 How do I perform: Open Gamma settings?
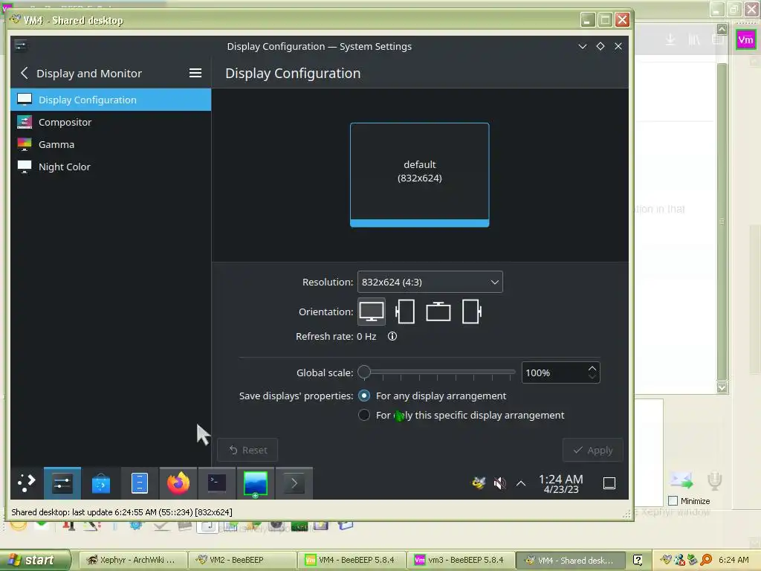111,144
